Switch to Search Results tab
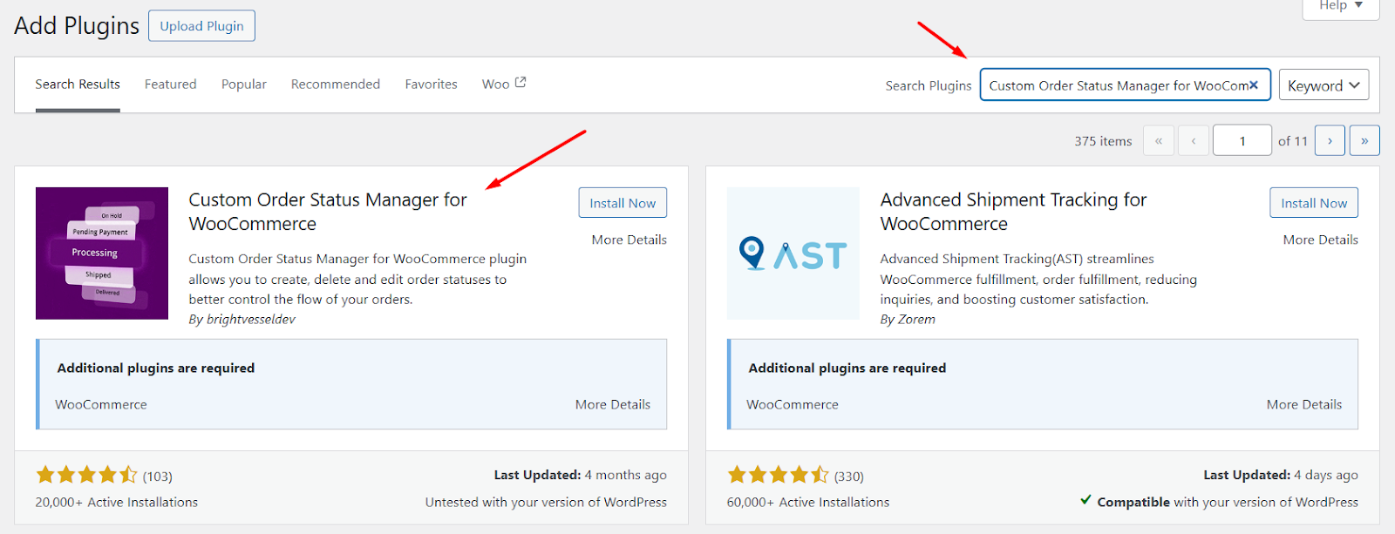Image resolution: width=1395 pixels, height=534 pixels. click(x=78, y=84)
